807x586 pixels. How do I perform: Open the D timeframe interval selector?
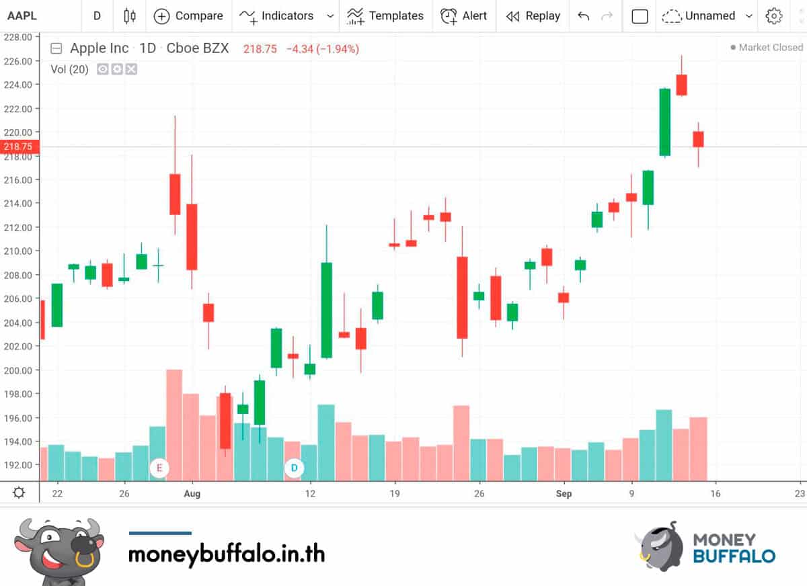(x=97, y=15)
